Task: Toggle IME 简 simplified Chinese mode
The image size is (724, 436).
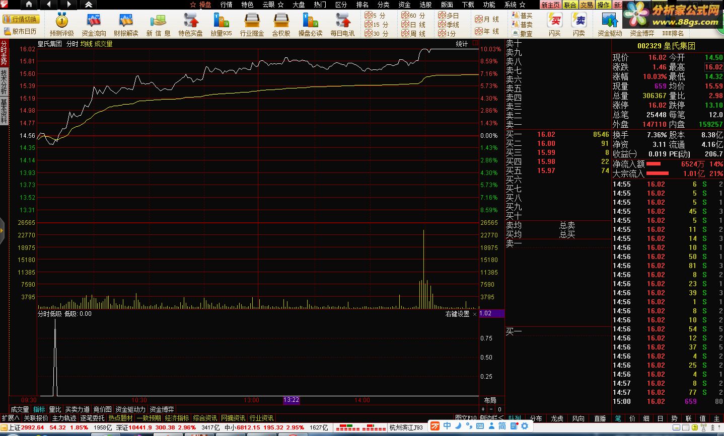Action: tap(502, 426)
